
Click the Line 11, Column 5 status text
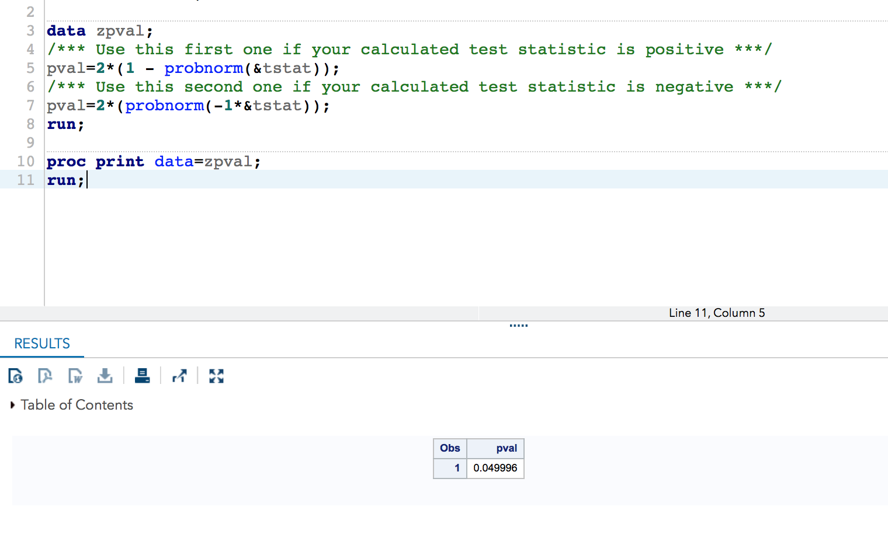(x=716, y=313)
